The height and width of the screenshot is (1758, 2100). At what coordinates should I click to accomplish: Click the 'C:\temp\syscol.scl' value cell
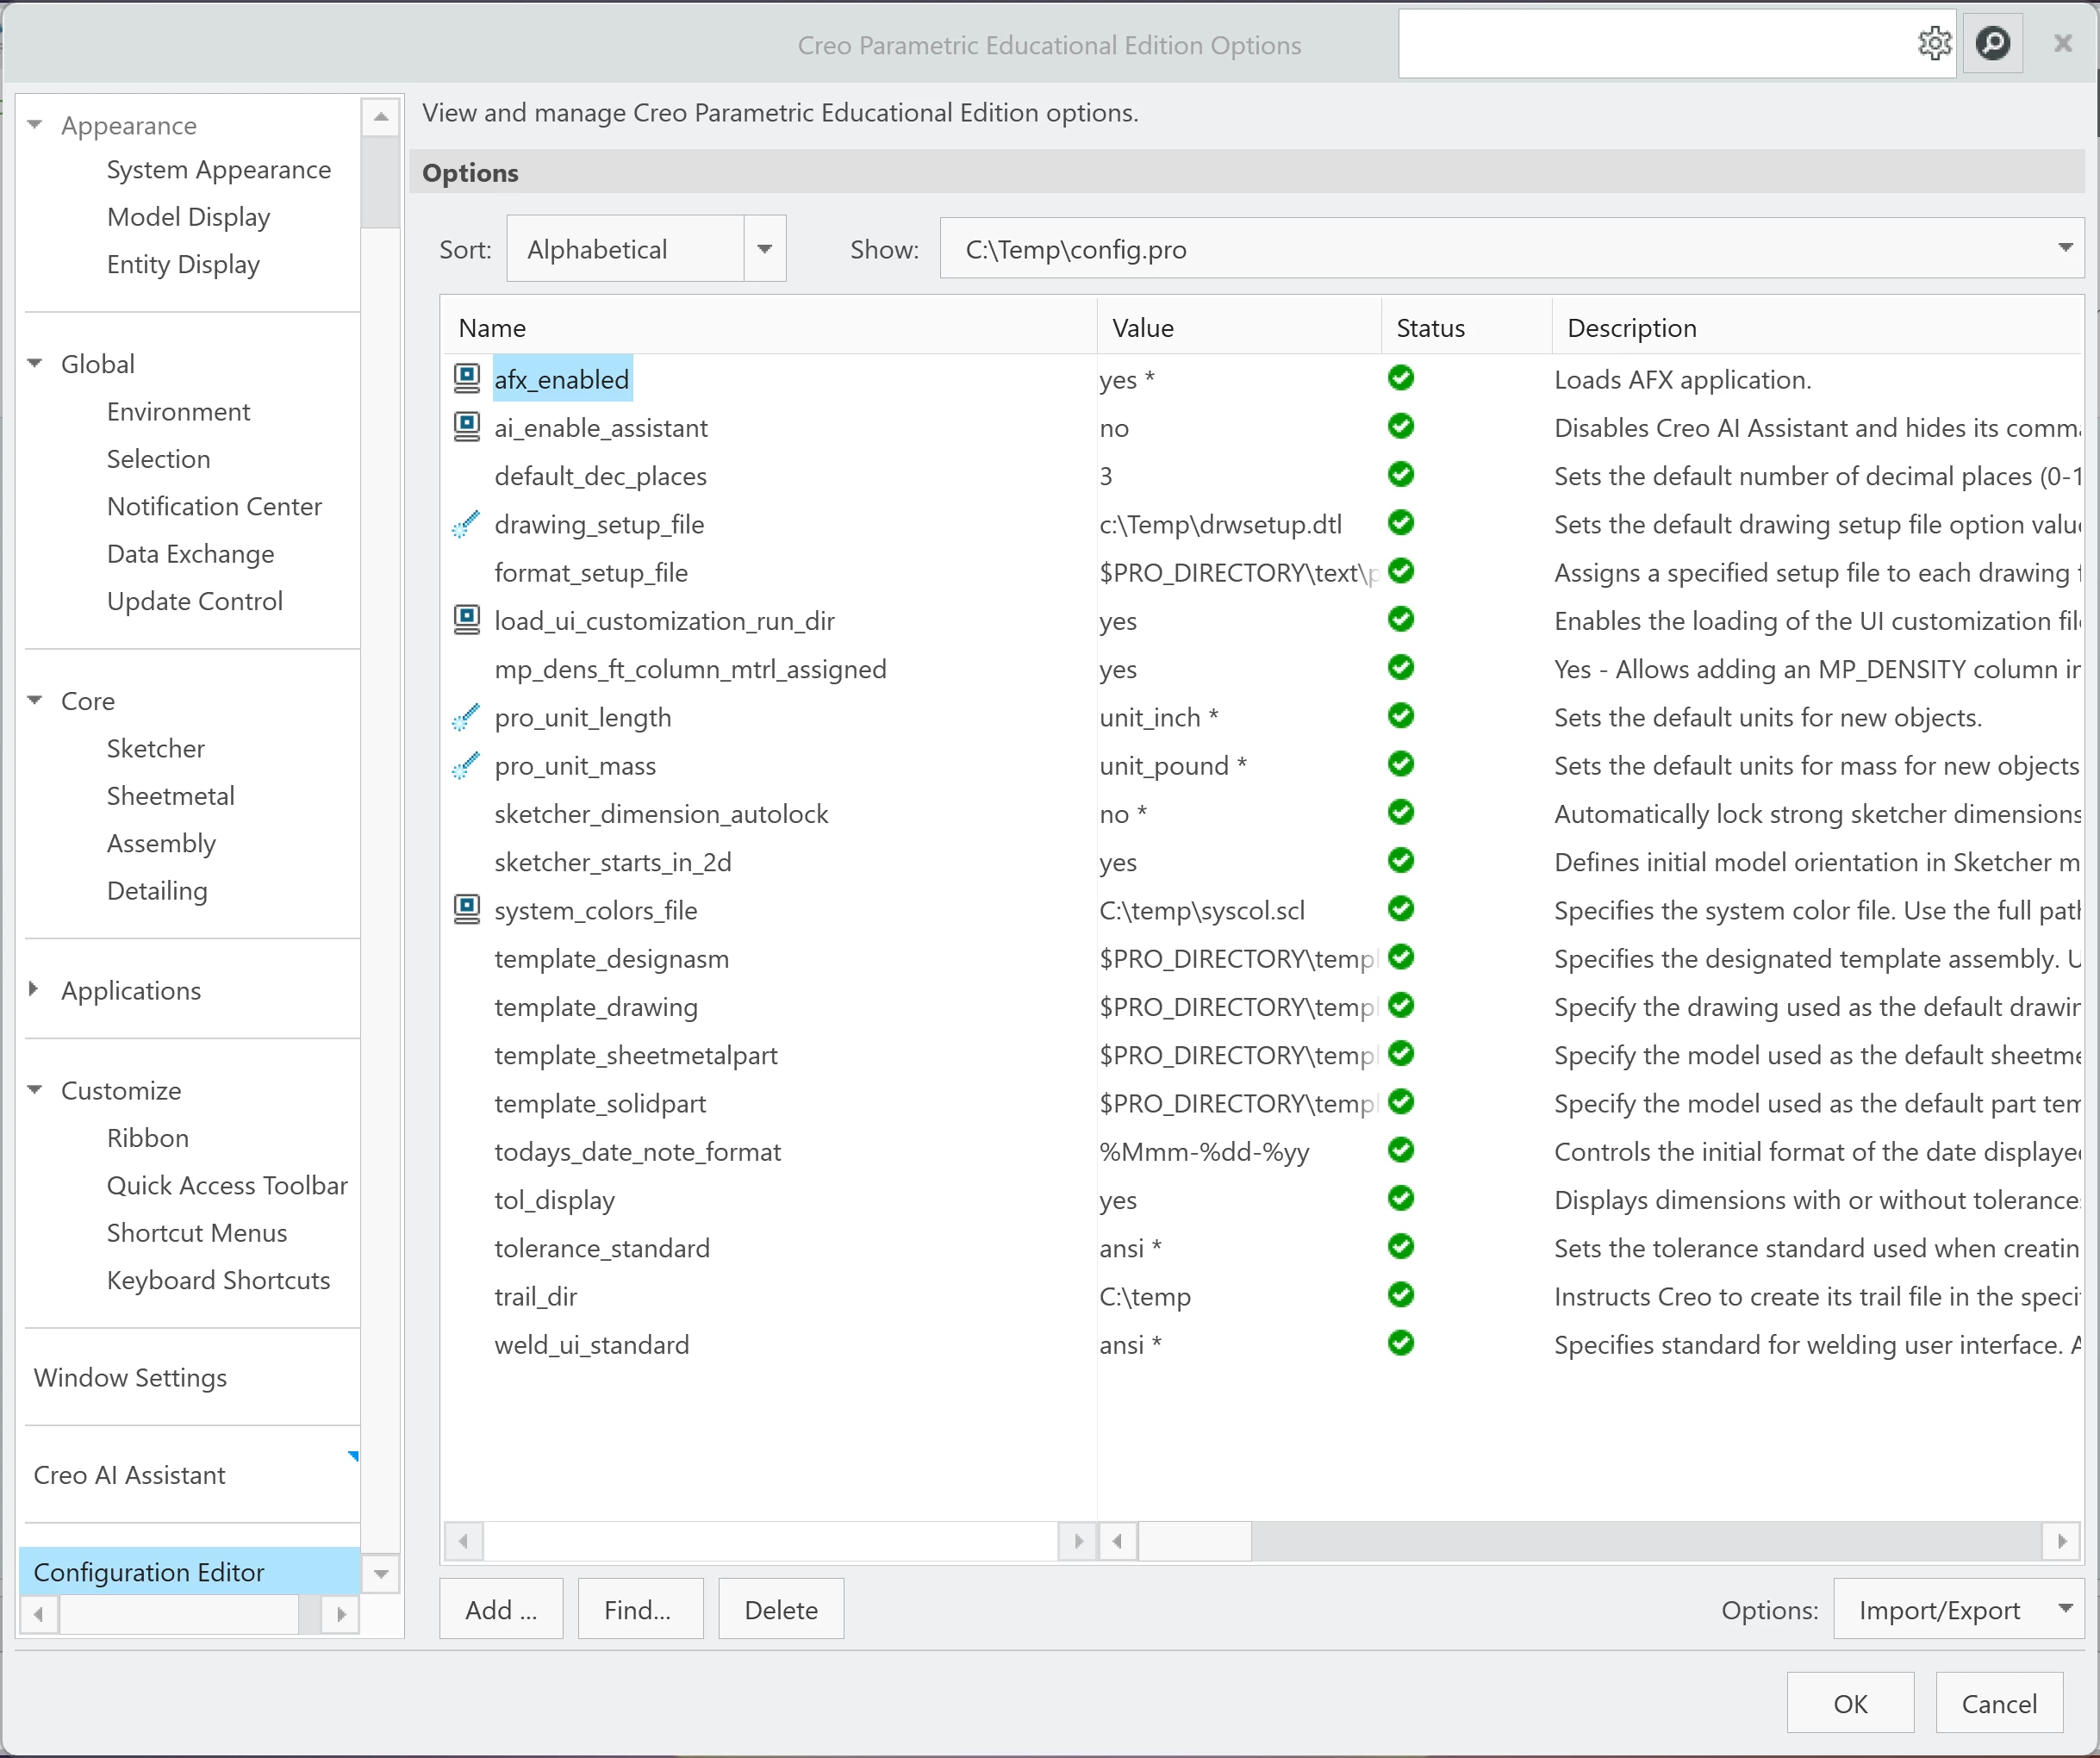point(1201,910)
